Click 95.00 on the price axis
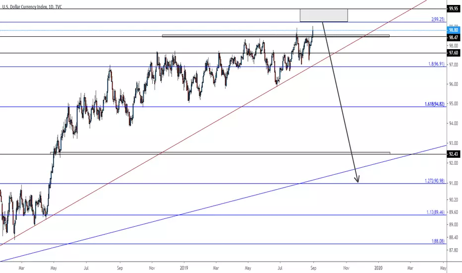The height and width of the screenshot is (273, 462). pyautogui.click(x=453, y=104)
